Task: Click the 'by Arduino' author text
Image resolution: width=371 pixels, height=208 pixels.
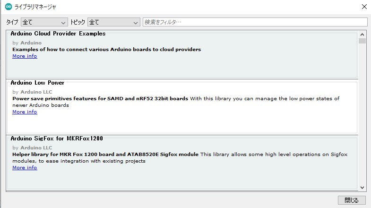Action: pyautogui.click(x=27, y=43)
